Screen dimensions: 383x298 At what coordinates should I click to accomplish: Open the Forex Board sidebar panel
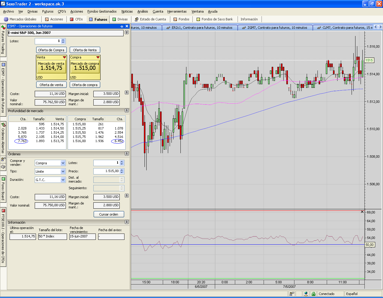(3, 189)
